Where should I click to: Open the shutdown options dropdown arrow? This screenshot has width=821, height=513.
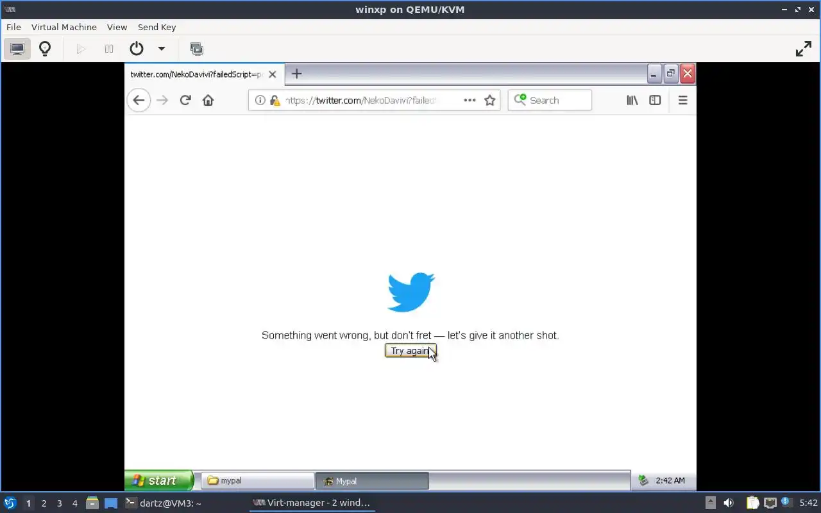pyautogui.click(x=162, y=49)
